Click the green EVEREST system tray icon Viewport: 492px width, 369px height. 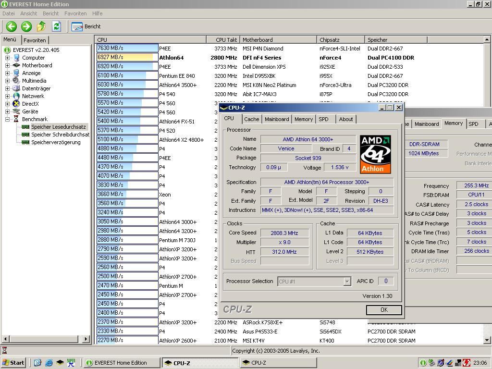click(x=423, y=363)
